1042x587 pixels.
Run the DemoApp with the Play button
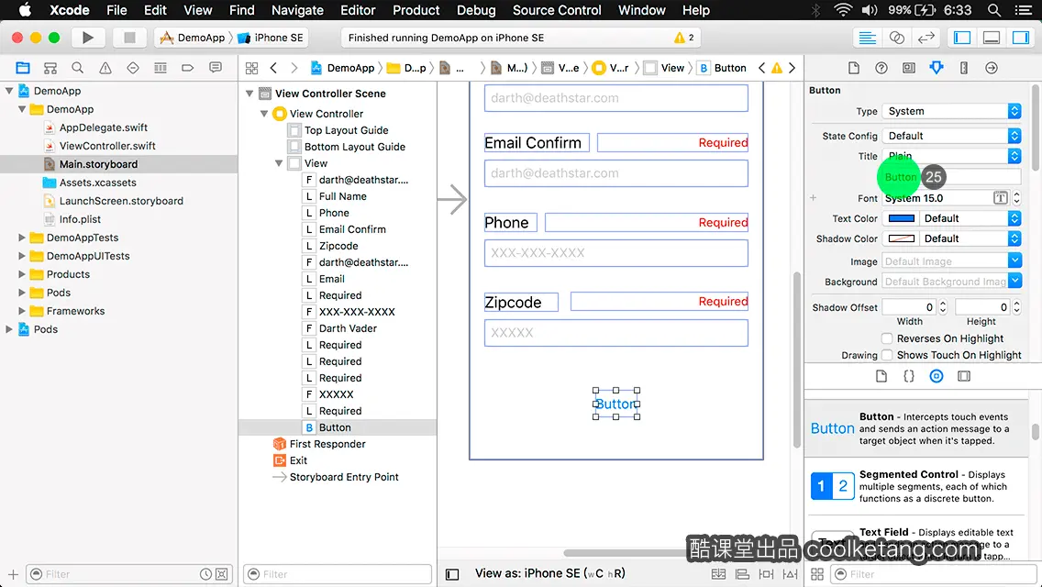click(87, 38)
